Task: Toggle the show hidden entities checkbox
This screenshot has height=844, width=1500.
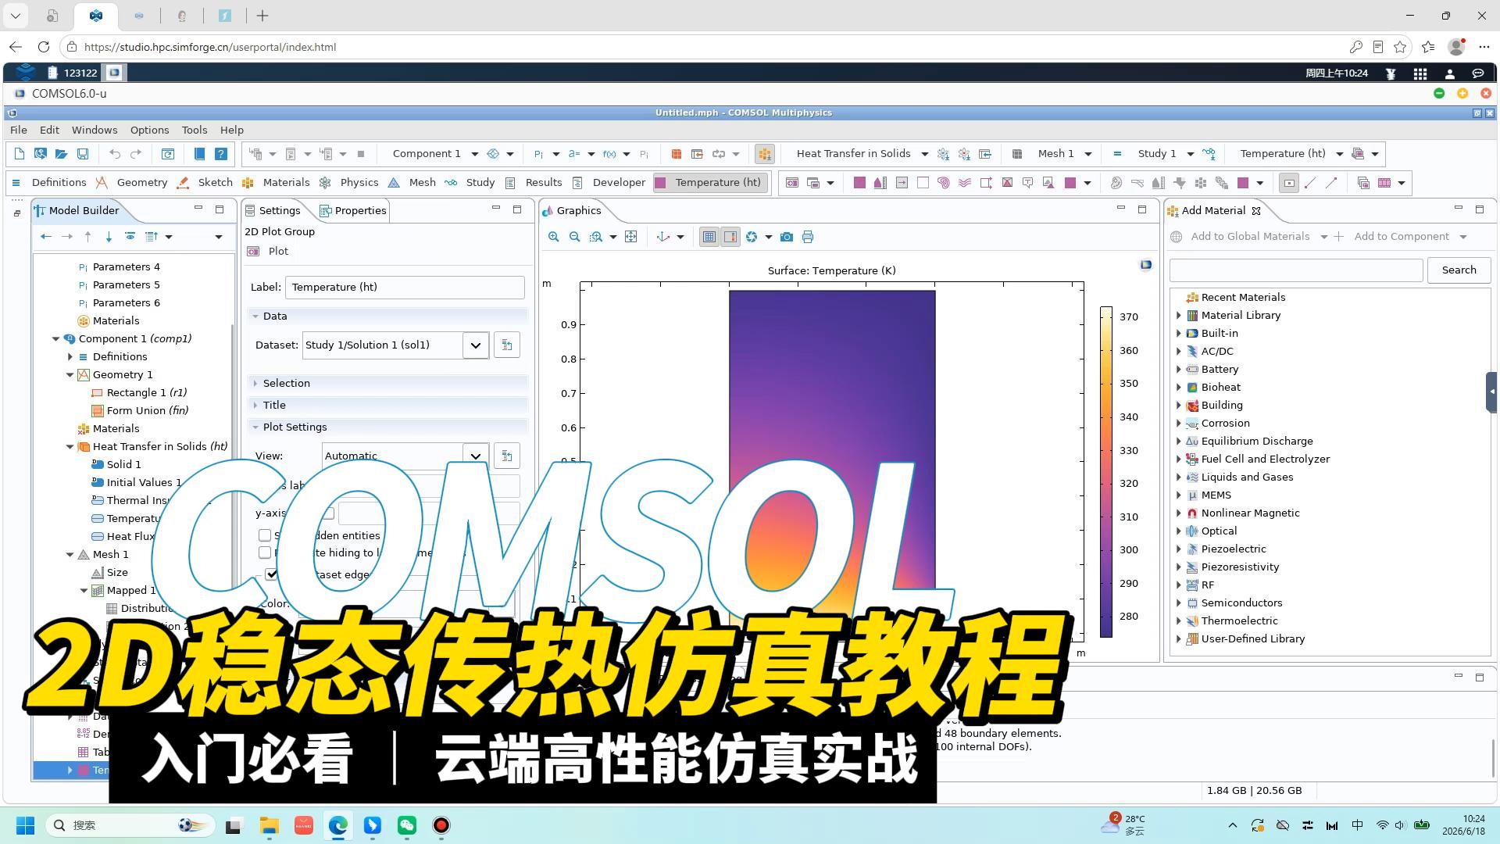Action: (265, 535)
